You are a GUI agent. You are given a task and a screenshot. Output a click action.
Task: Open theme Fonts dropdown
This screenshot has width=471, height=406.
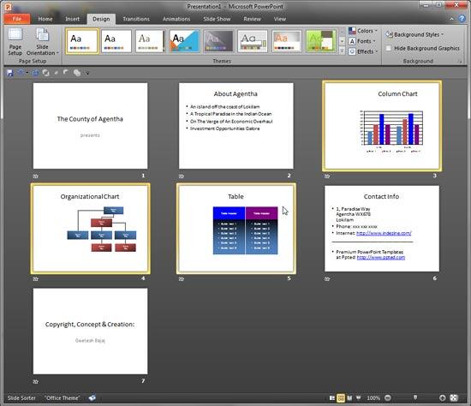tap(362, 41)
